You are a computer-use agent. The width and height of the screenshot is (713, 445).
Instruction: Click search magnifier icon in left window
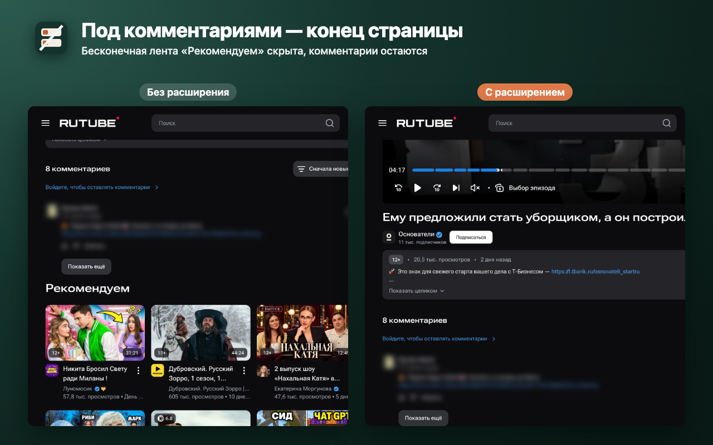point(330,123)
